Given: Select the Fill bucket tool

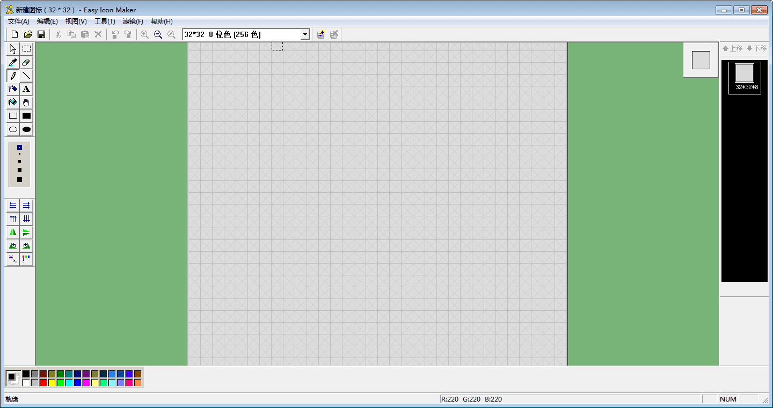Looking at the screenshot, I should click(x=13, y=103).
